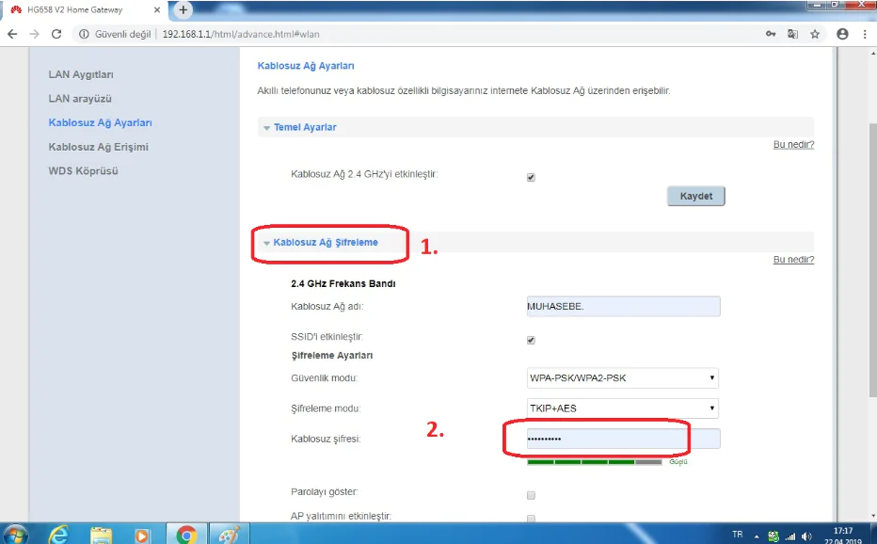Click the Güvenli değil site info icon

(x=84, y=34)
